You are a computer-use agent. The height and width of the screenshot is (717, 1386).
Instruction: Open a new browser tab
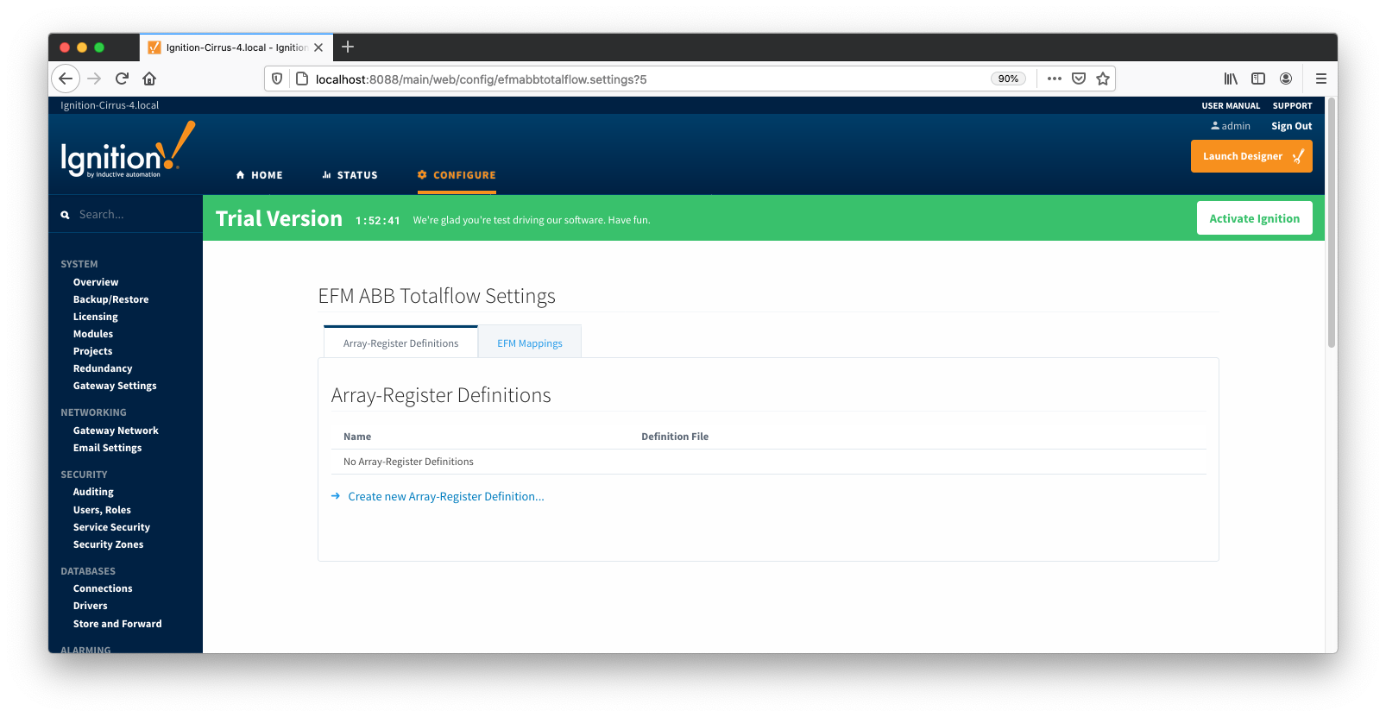point(348,47)
